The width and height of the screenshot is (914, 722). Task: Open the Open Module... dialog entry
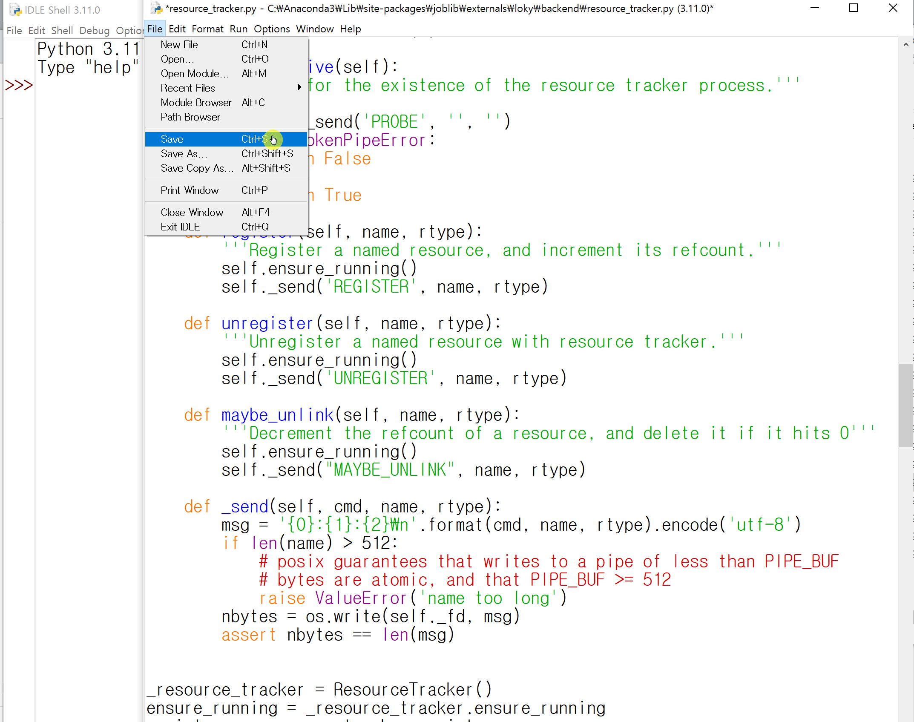pyautogui.click(x=195, y=74)
